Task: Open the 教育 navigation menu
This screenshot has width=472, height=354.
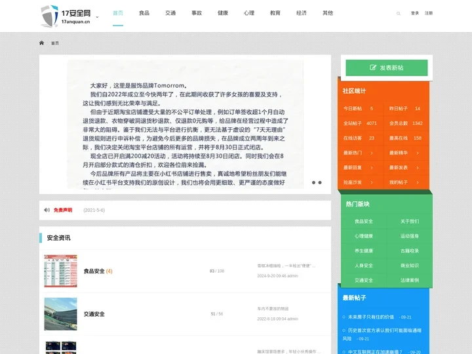Action: [x=275, y=13]
